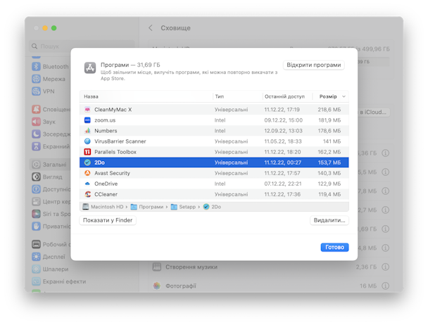428x325 pixels.
Task: Select the Загальні sidebar item
Action: [x=51, y=165]
